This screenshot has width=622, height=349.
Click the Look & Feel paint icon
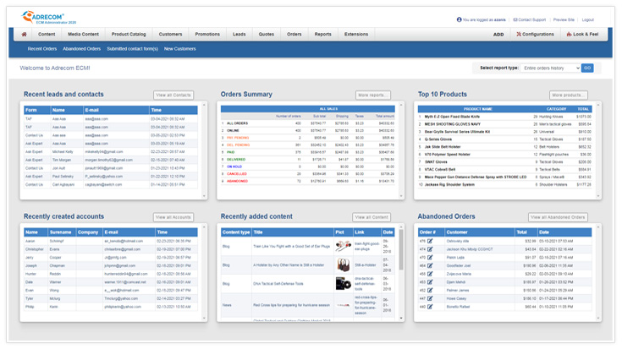[x=570, y=35]
